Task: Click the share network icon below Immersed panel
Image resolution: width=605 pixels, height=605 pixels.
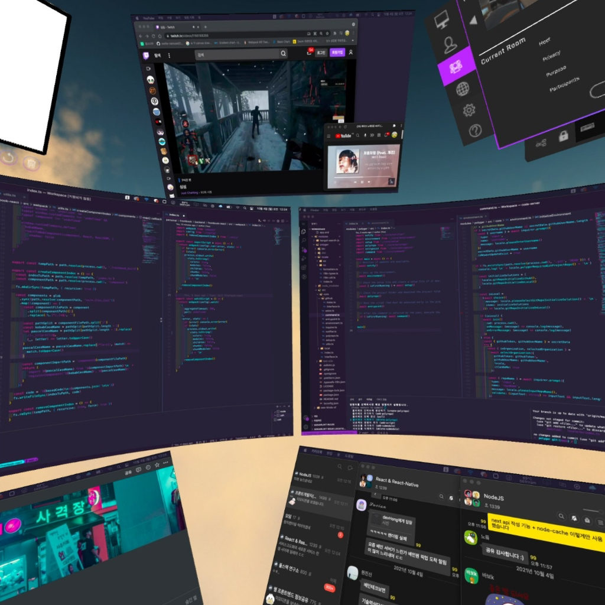Action: coord(541,144)
